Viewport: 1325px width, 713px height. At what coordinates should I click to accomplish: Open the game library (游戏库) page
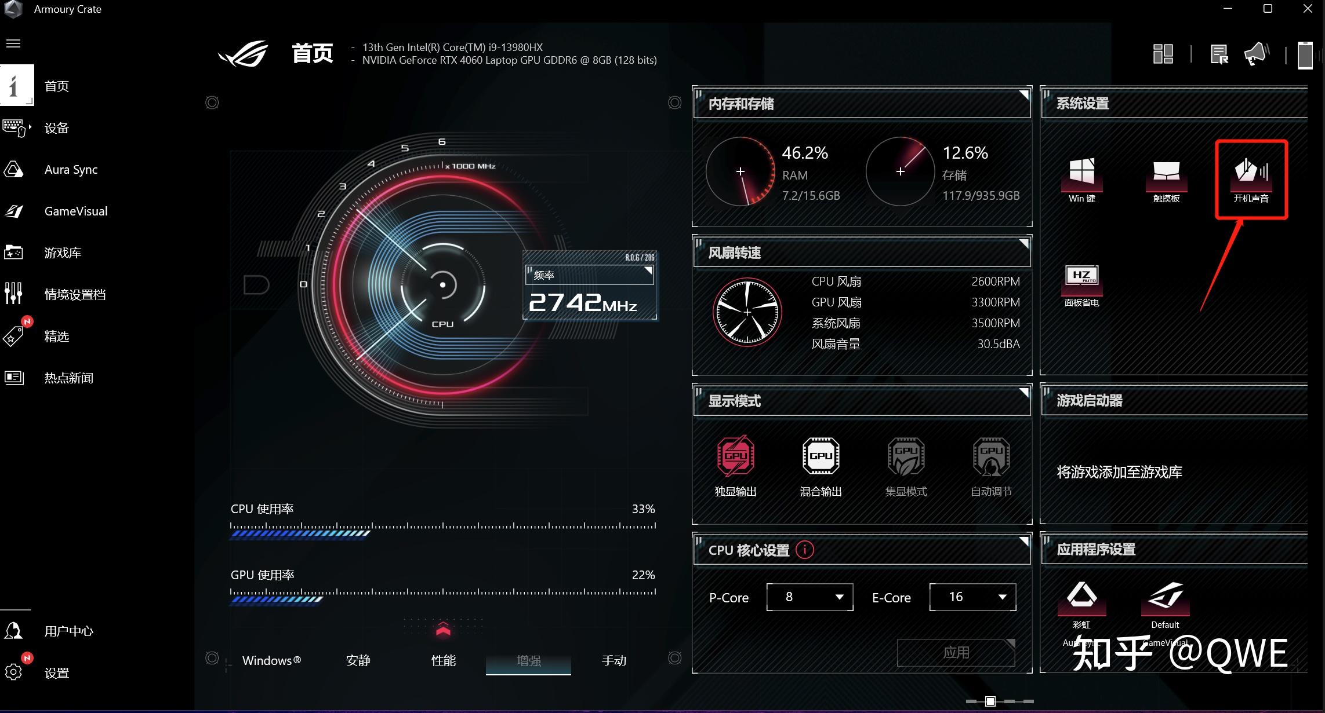63,253
